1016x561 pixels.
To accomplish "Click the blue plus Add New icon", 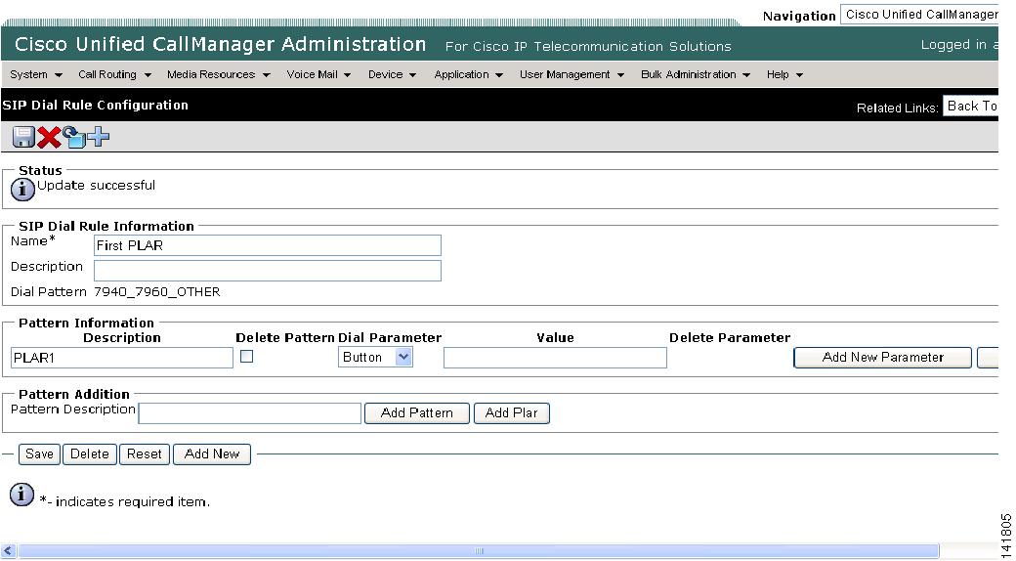I will 99,137.
